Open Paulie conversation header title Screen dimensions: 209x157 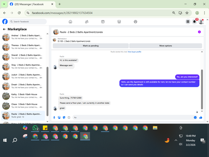[81, 32]
